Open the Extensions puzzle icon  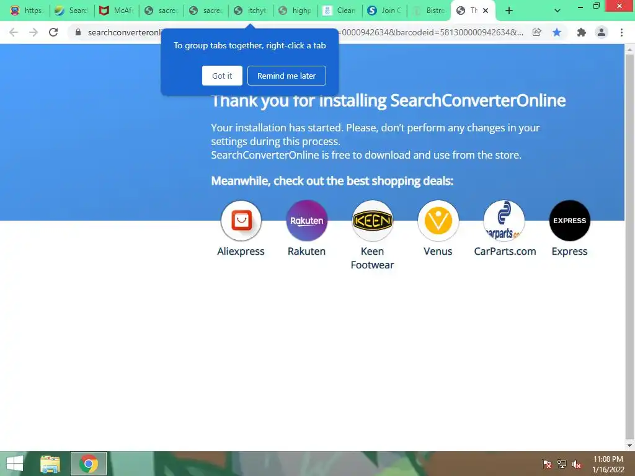coord(582,32)
